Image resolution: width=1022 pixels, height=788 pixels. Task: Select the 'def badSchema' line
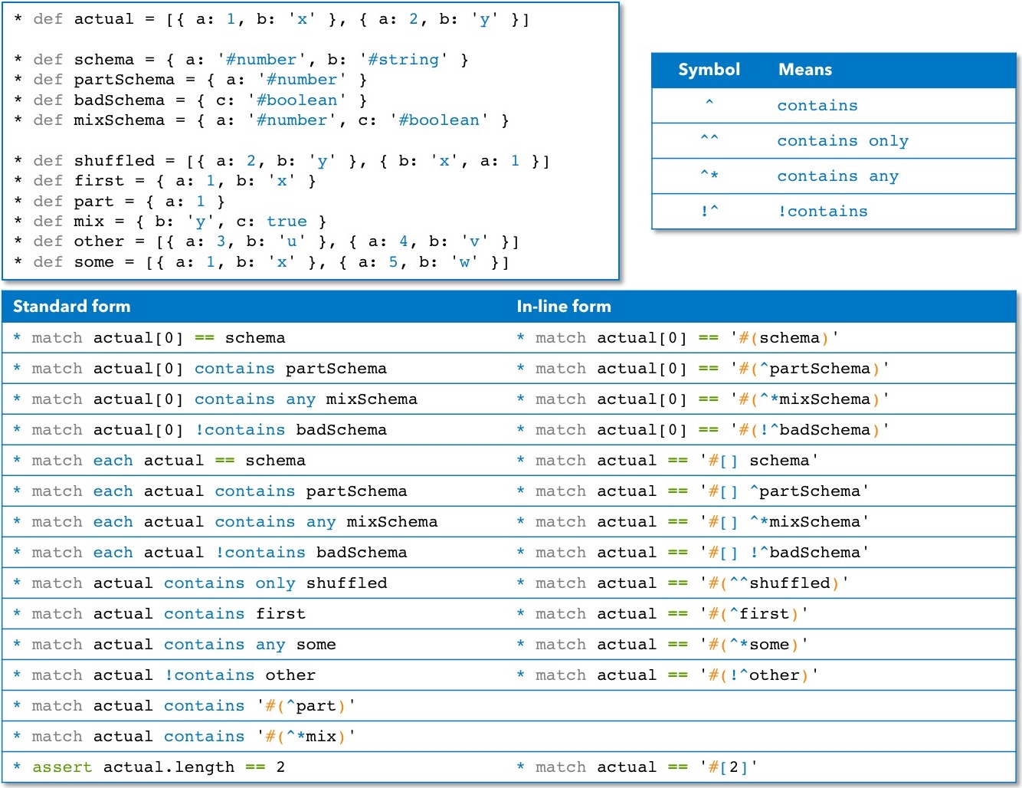pyautogui.click(x=191, y=100)
